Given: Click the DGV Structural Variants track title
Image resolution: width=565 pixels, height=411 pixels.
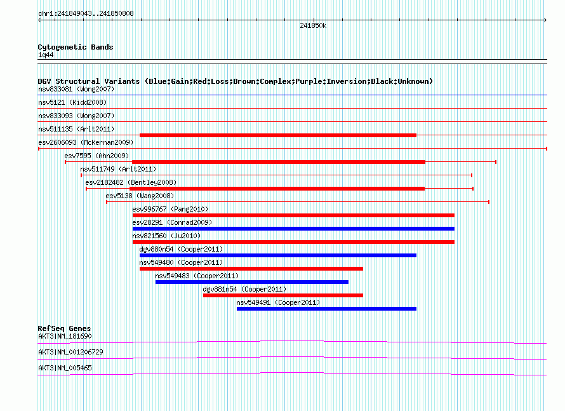Looking at the screenshot, I should click(x=235, y=81).
